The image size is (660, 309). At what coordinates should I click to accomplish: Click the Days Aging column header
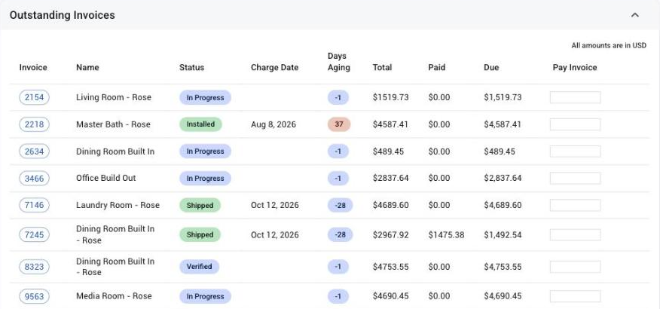click(x=339, y=62)
